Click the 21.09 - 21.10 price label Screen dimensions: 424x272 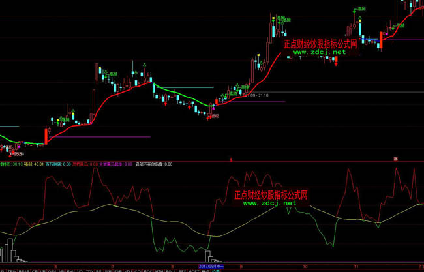[x=256, y=95]
